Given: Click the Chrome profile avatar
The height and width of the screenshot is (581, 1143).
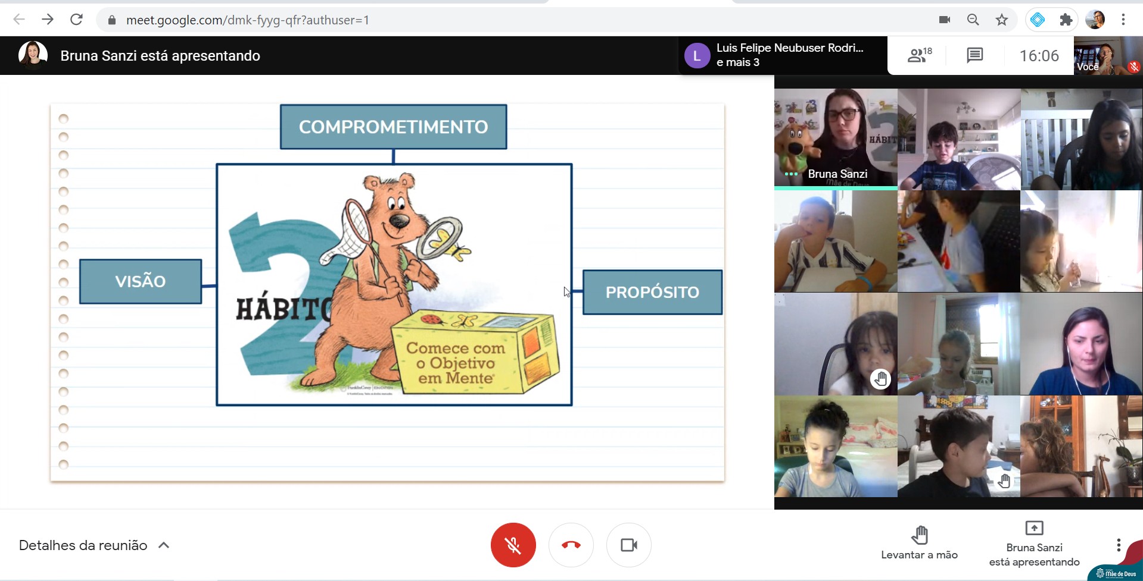Looking at the screenshot, I should (1095, 20).
